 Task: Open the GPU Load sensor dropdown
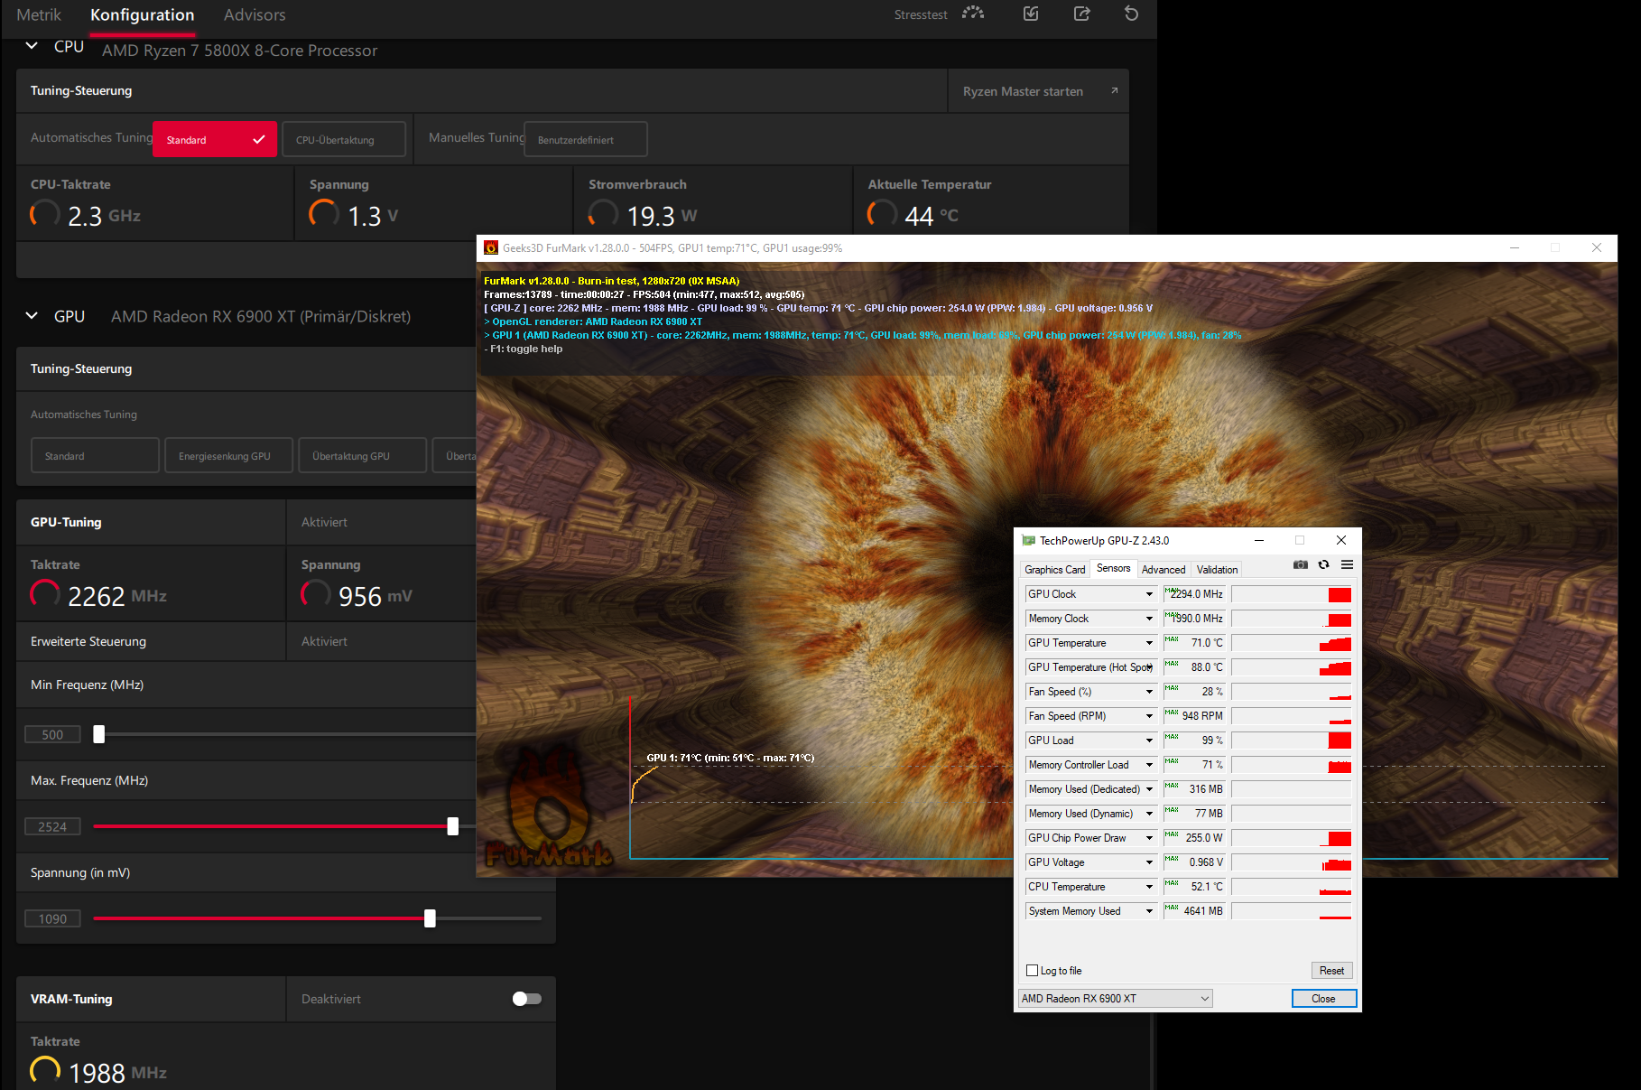click(x=1149, y=741)
